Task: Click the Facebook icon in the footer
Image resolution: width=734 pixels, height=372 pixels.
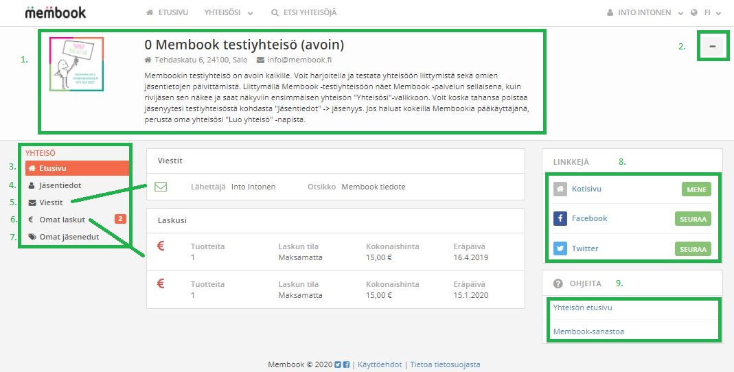Action: pyautogui.click(x=347, y=365)
